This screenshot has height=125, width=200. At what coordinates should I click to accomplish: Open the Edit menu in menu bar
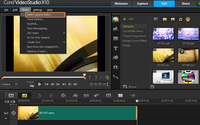15,10
